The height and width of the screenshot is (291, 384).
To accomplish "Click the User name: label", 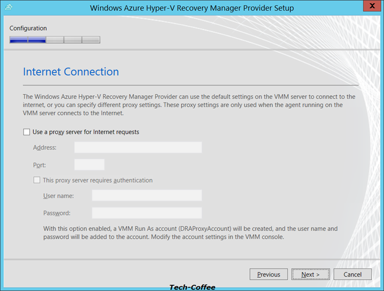I will (x=58, y=196).
